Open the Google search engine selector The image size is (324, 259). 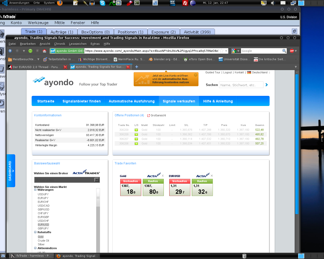click(236, 51)
